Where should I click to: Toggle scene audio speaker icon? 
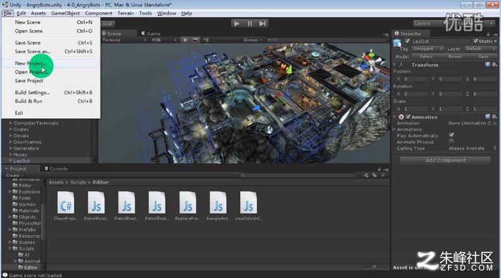(x=206, y=40)
